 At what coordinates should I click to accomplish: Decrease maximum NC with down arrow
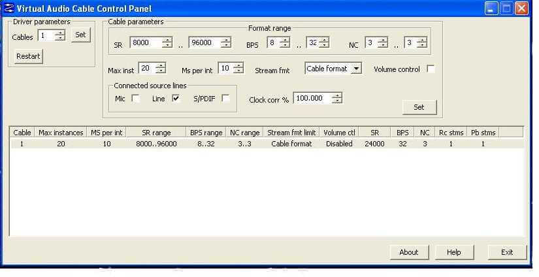tap(422, 44)
